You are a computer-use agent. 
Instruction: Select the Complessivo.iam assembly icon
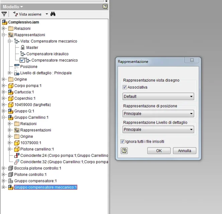click(x=5, y=22)
